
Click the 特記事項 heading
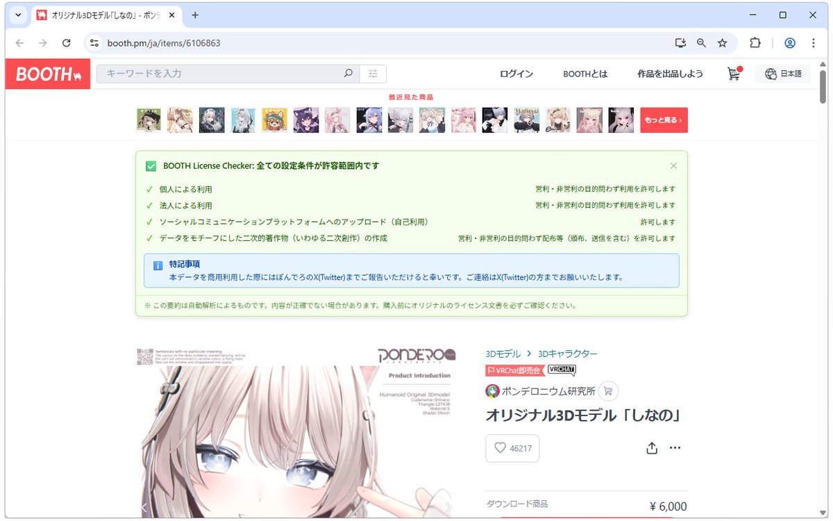pyautogui.click(x=185, y=265)
